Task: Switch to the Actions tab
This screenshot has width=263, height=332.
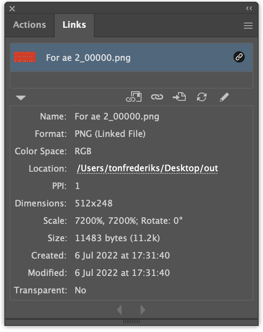Action: tap(30, 25)
